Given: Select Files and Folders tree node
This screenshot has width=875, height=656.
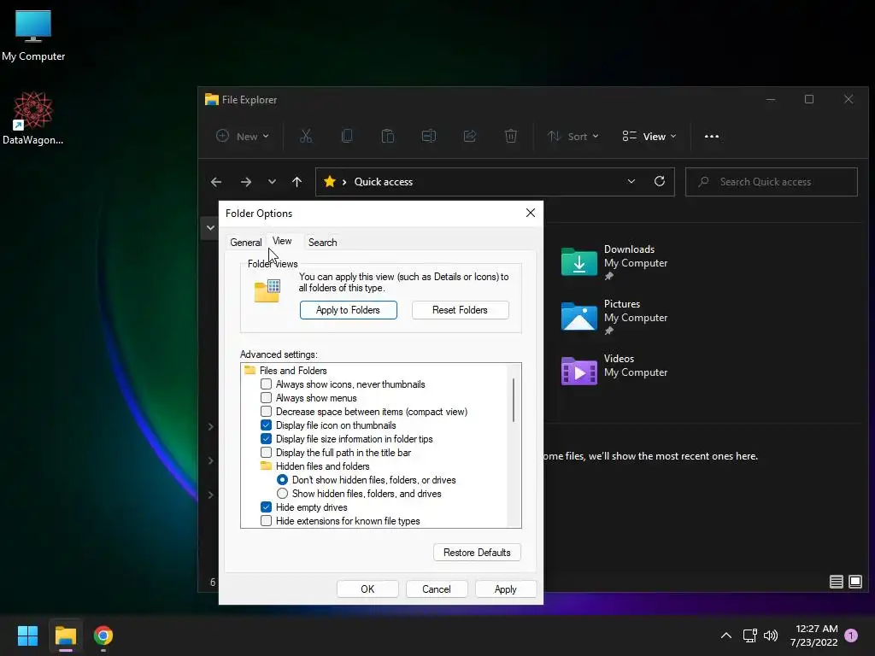Looking at the screenshot, I should tap(293, 371).
